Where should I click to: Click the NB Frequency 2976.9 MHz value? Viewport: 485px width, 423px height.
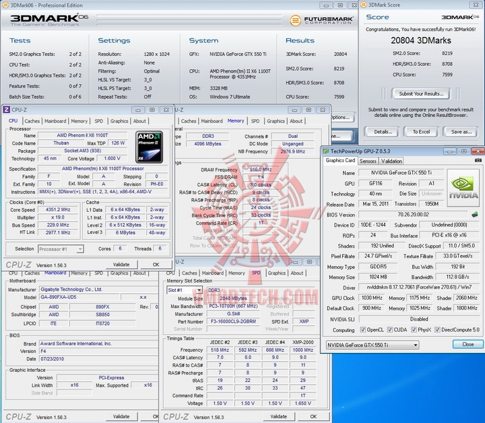(292, 151)
